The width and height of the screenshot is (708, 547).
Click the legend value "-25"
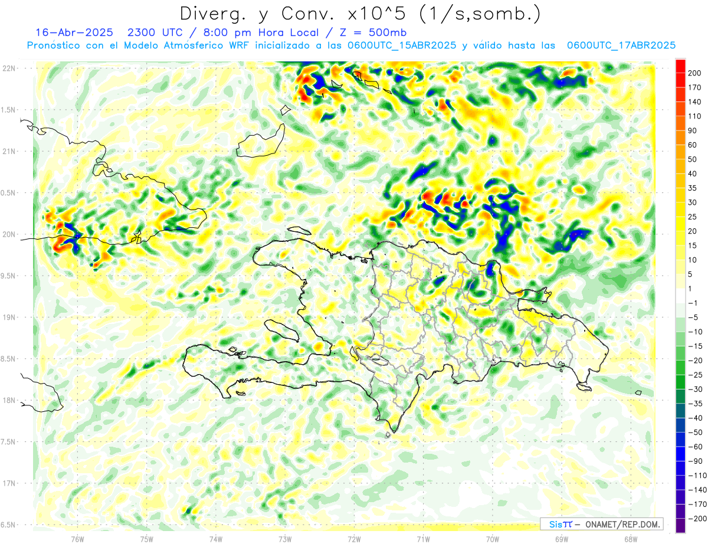(695, 375)
